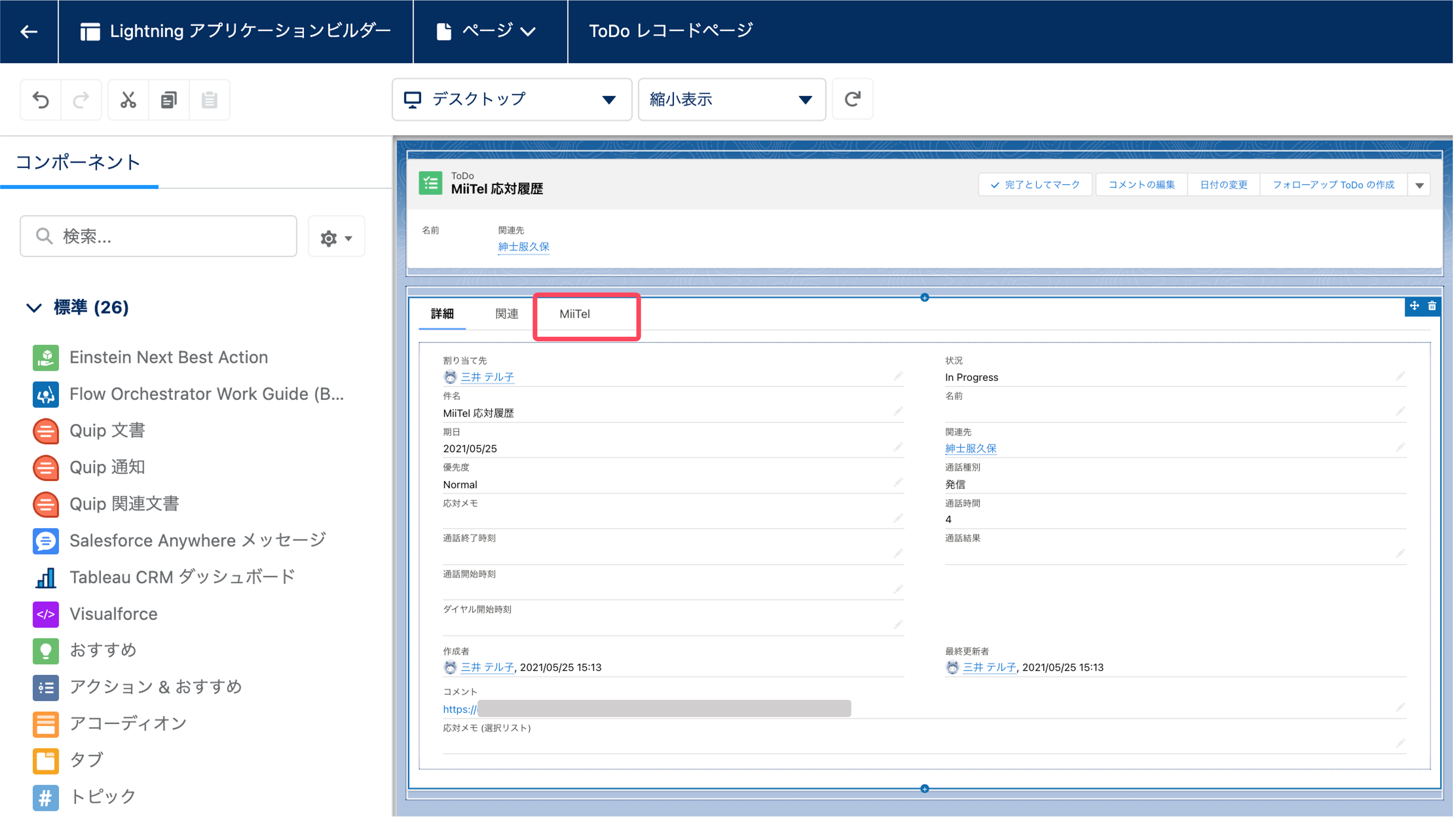
Task: Select the Visualforce component
Action: point(95,614)
